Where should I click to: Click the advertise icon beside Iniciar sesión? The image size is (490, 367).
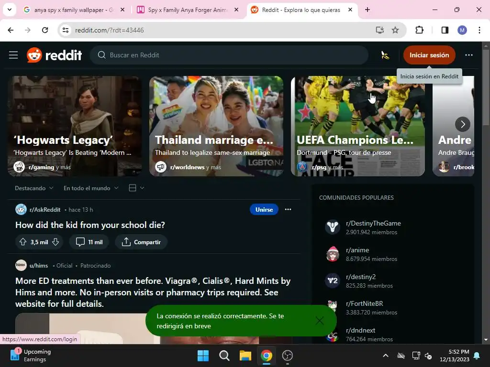click(385, 55)
